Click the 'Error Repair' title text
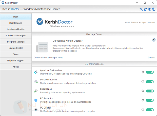The image size is (157, 116). click(x=46, y=89)
